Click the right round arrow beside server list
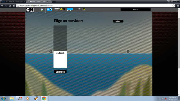This screenshot has width=180, height=101. [x=128, y=51]
